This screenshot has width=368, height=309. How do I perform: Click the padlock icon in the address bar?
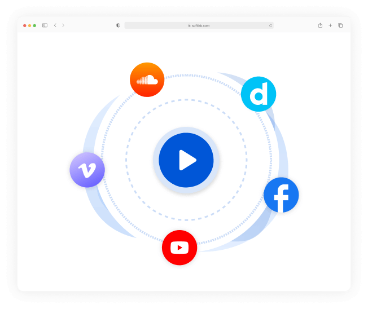[x=189, y=25]
